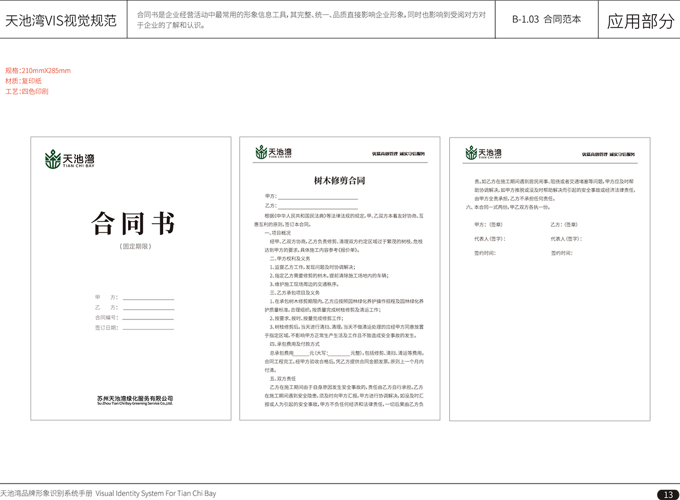The width and height of the screenshot is (680, 500).
Task: Click the logo on the tree pruning contract page
Action: point(273,152)
